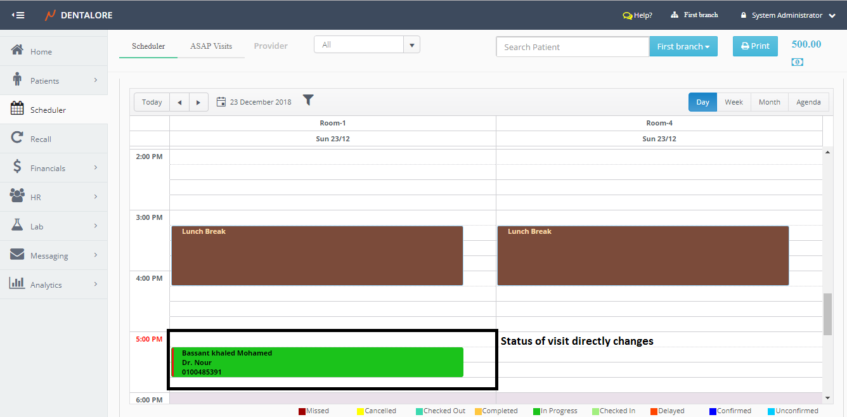The height and width of the screenshot is (417, 847).
Task: Open Bassant khaled Mohamed appointment
Action: (x=317, y=362)
